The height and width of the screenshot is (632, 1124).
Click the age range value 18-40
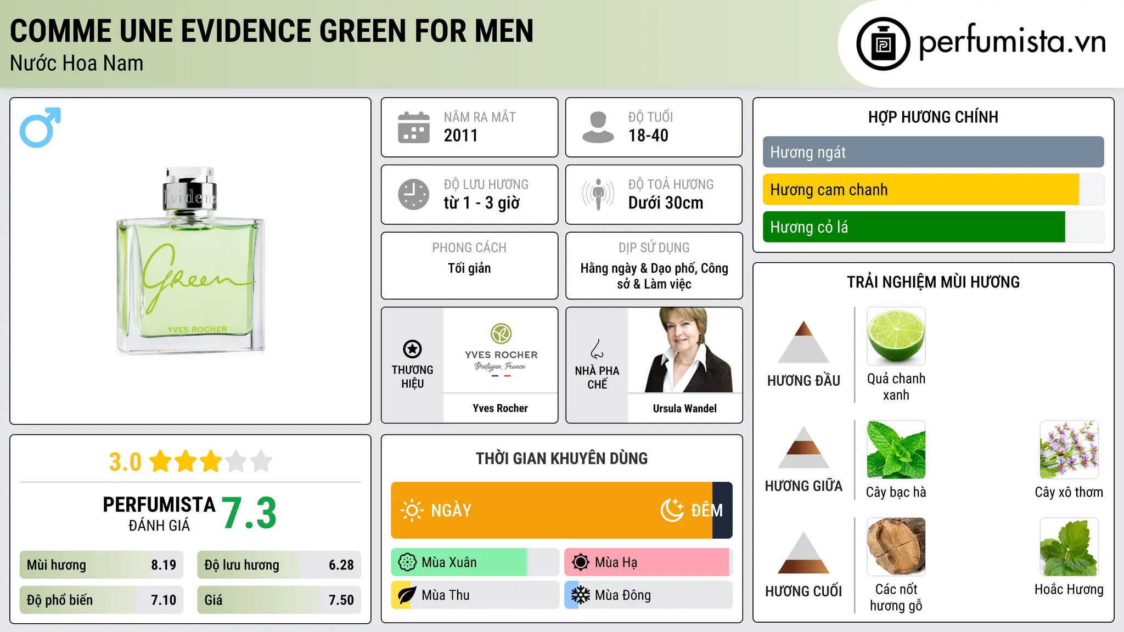pos(648,136)
